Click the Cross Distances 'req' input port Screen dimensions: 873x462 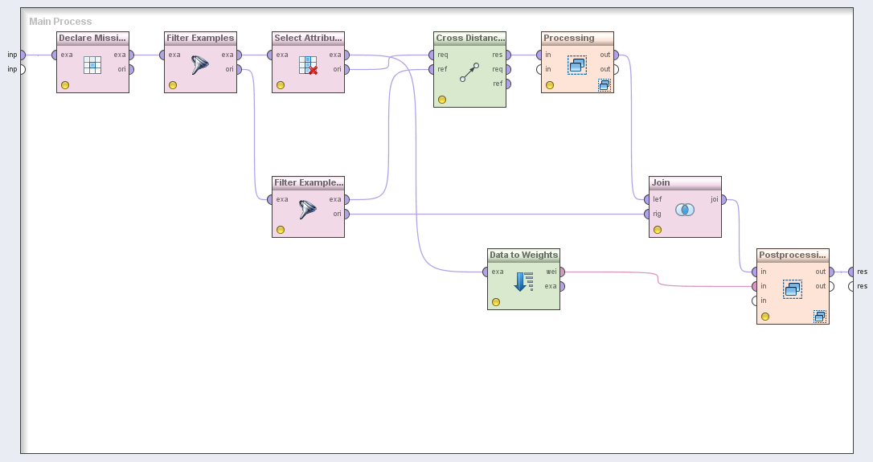[x=432, y=55]
